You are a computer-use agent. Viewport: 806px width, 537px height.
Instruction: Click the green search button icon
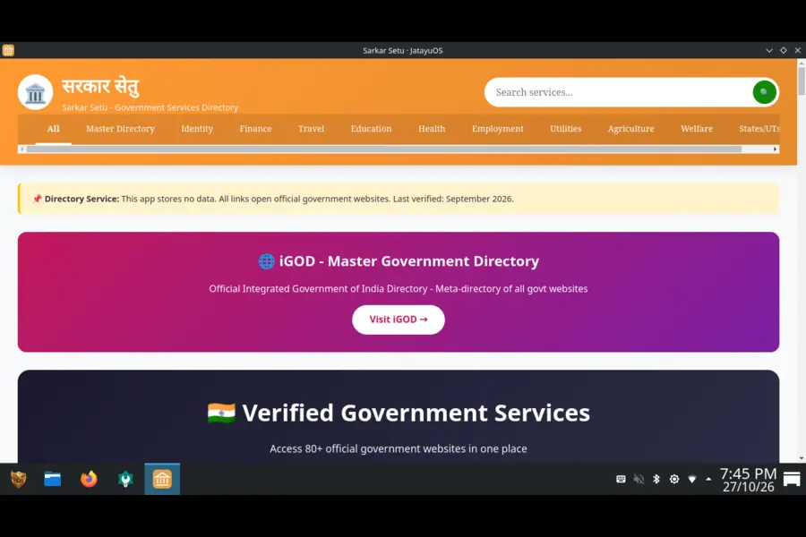click(765, 92)
